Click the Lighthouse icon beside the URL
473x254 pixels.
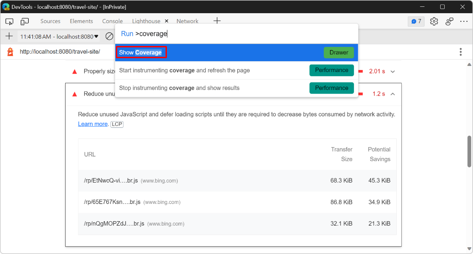pyautogui.click(x=9, y=51)
